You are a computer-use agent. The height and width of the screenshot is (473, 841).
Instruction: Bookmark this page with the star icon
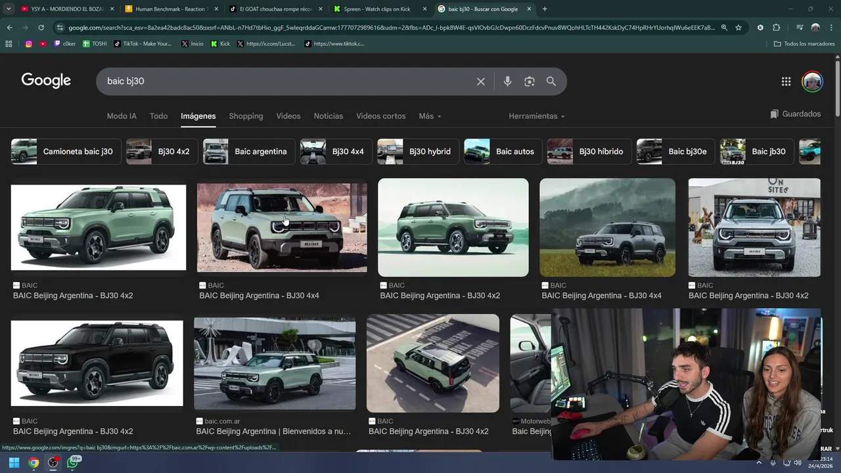[739, 28]
